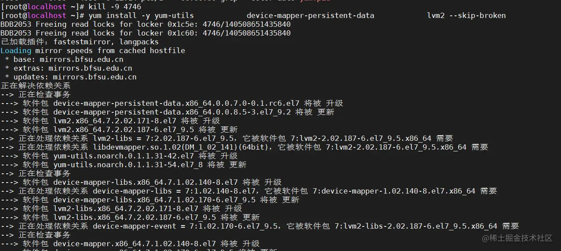Click the "已加载插件：fastestmirror, langpacks" line
561x251 pixels.
80,42
